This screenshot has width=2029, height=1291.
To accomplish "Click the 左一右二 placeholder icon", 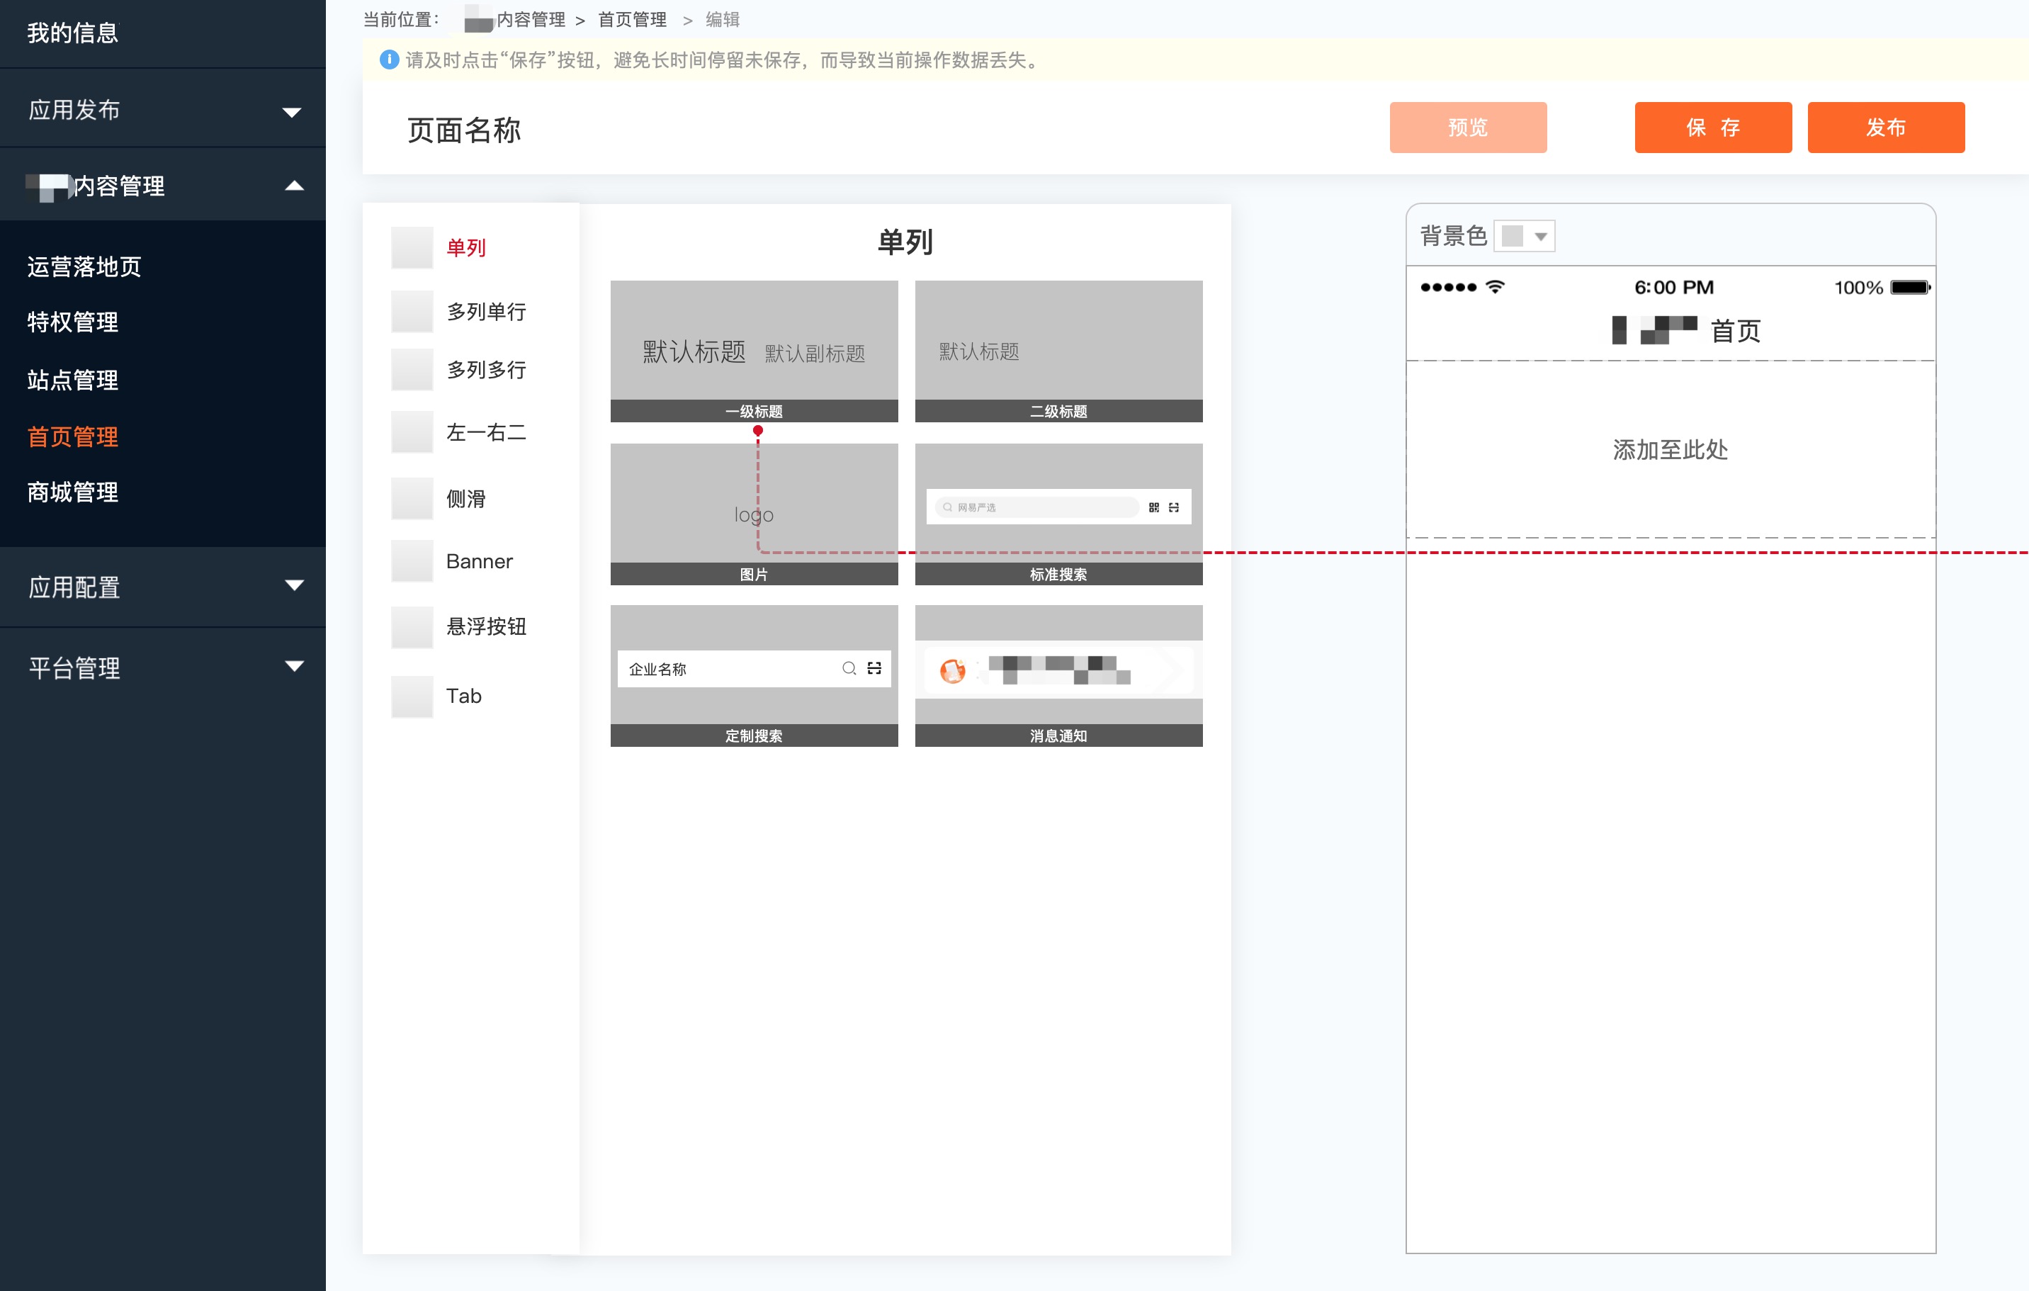I will (412, 432).
